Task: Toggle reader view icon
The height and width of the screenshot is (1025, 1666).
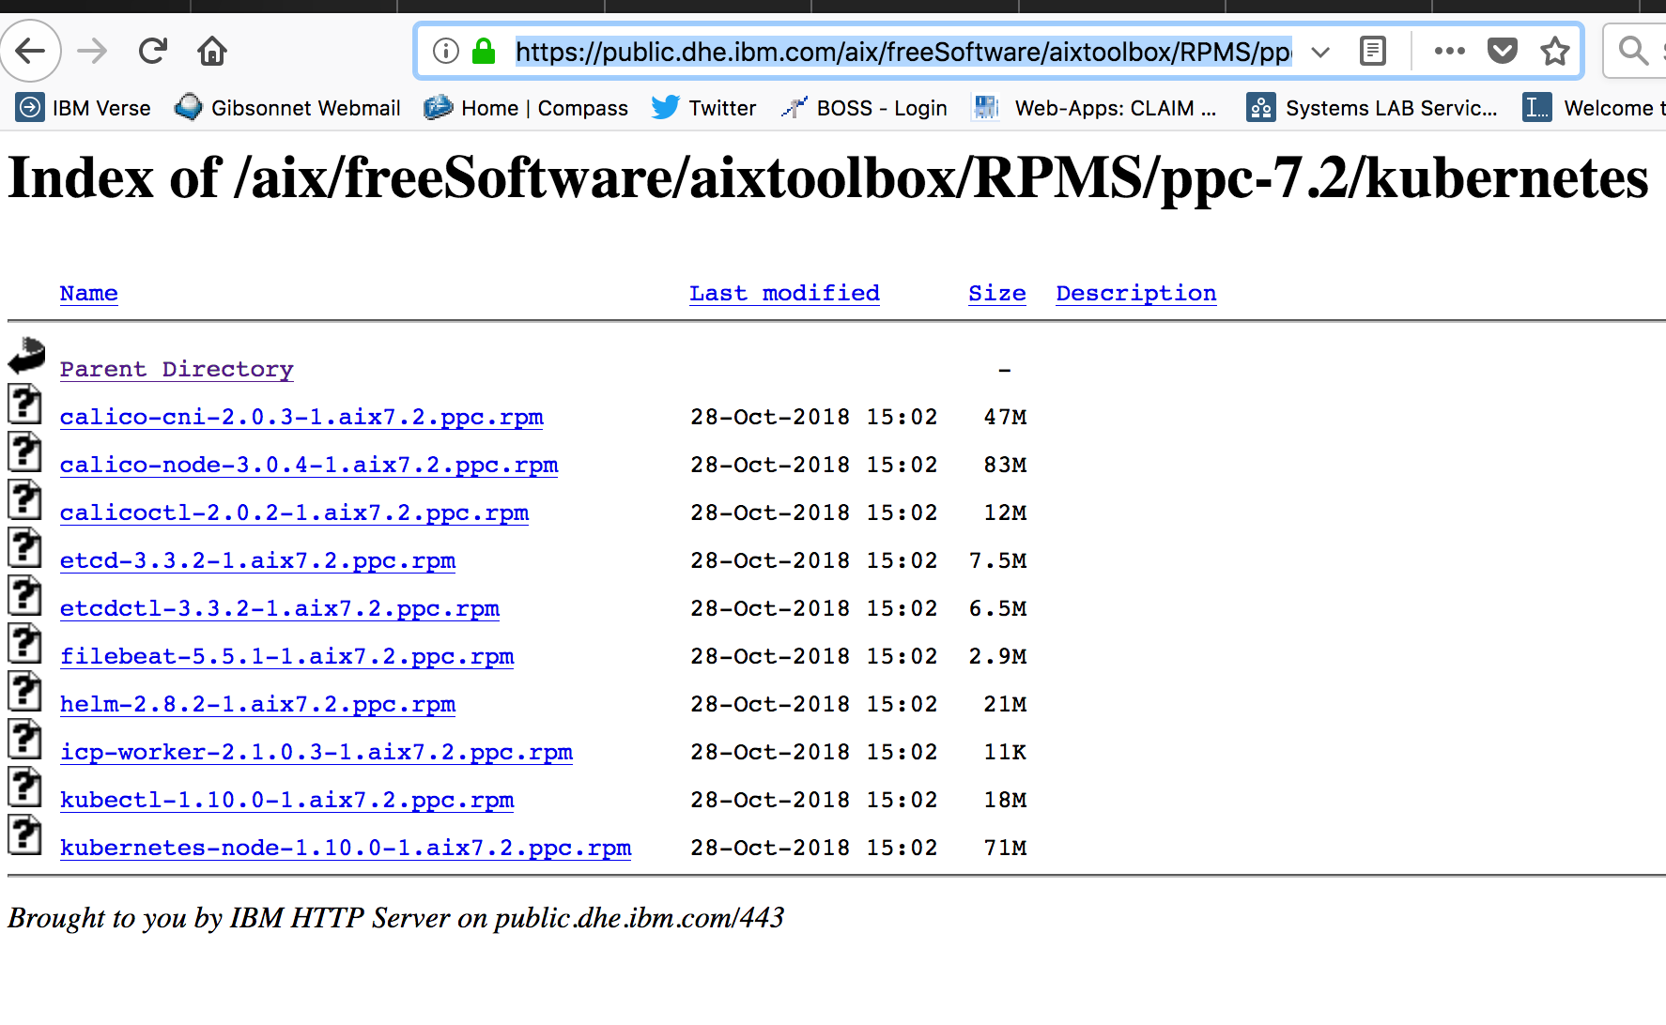Action: tap(1373, 51)
